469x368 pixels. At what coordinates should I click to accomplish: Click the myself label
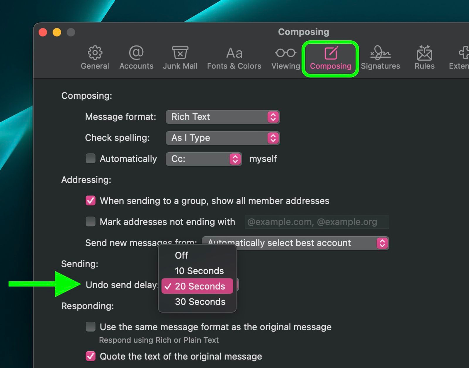(263, 159)
